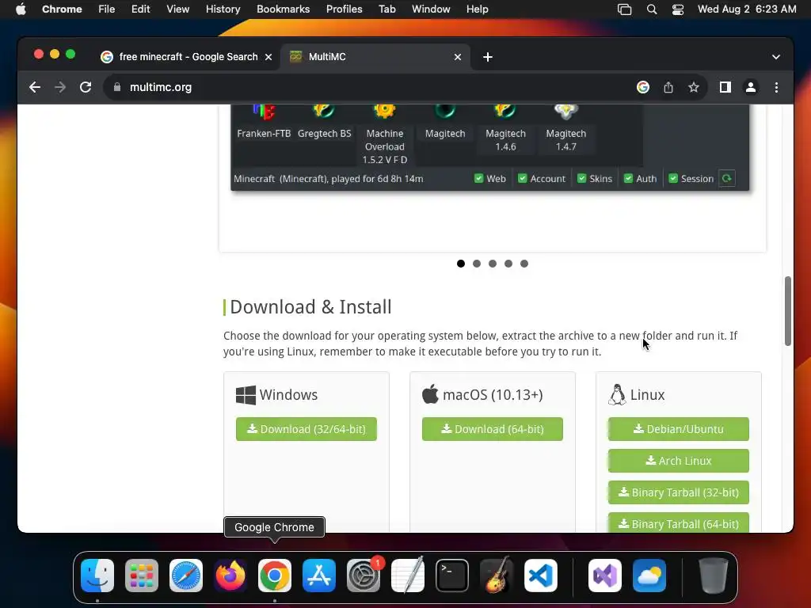
Task: Open site information via the lock icon
Action: pyautogui.click(x=117, y=87)
